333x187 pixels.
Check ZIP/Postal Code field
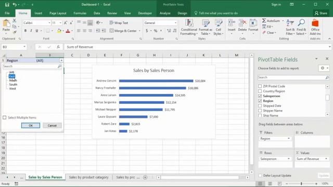(260, 86)
